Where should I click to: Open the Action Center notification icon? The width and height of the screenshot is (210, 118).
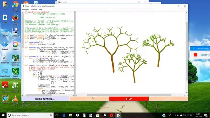pos(206,115)
